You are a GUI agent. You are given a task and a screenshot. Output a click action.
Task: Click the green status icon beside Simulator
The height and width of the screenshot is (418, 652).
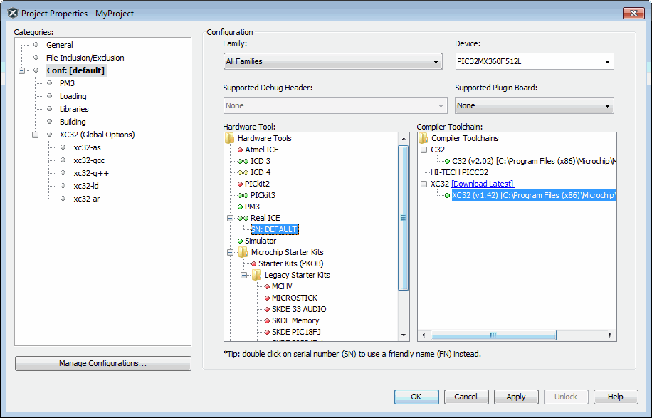click(240, 241)
